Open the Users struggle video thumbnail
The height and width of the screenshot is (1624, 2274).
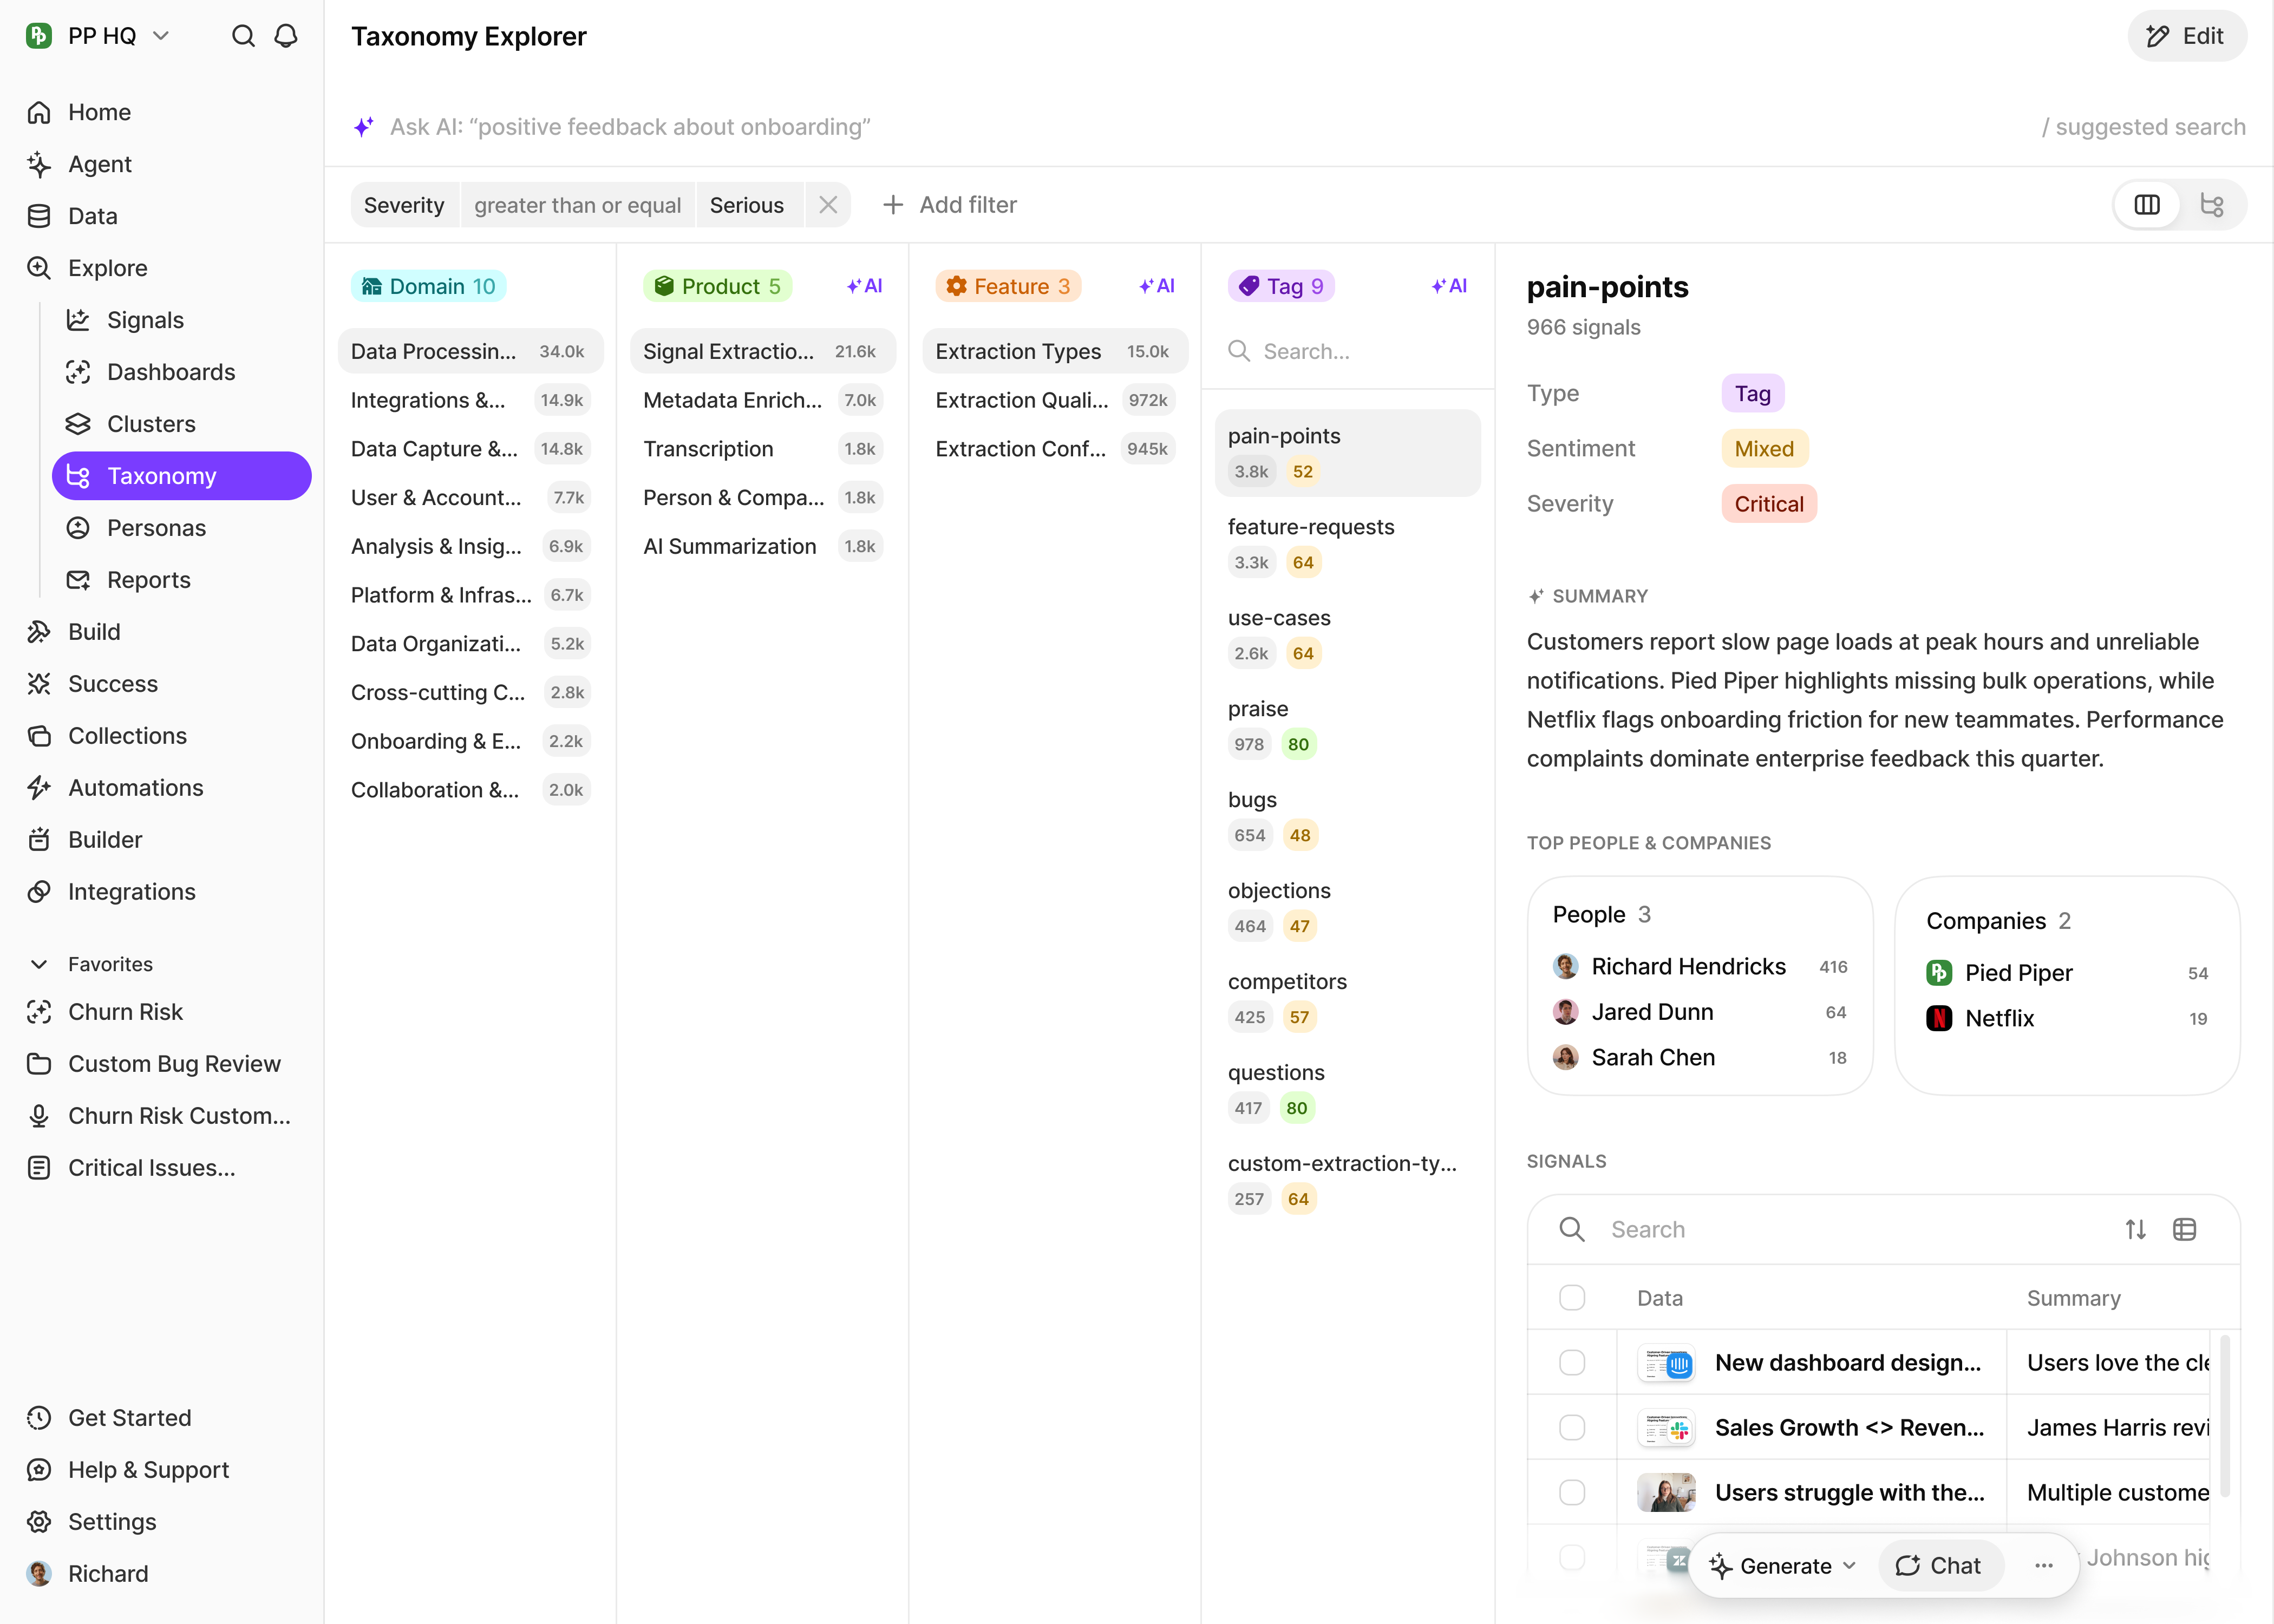point(1666,1493)
